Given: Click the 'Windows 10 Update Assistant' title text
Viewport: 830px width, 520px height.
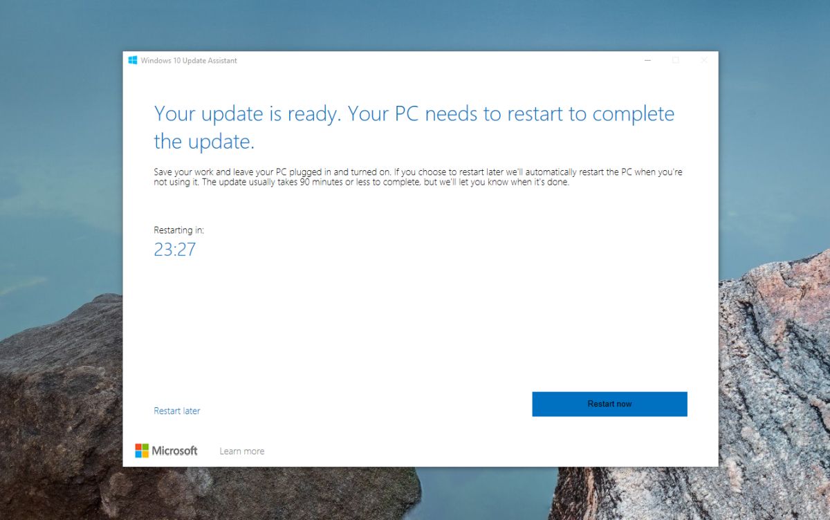Looking at the screenshot, I should pyautogui.click(x=189, y=60).
